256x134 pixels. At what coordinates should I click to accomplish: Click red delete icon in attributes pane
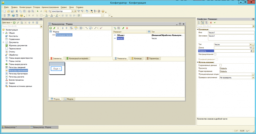click(127, 28)
